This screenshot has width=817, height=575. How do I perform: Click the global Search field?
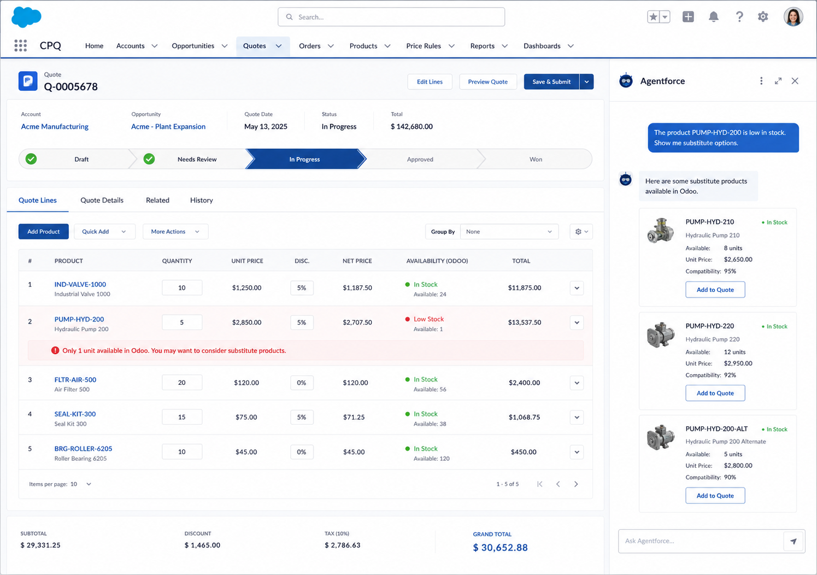point(391,17)
